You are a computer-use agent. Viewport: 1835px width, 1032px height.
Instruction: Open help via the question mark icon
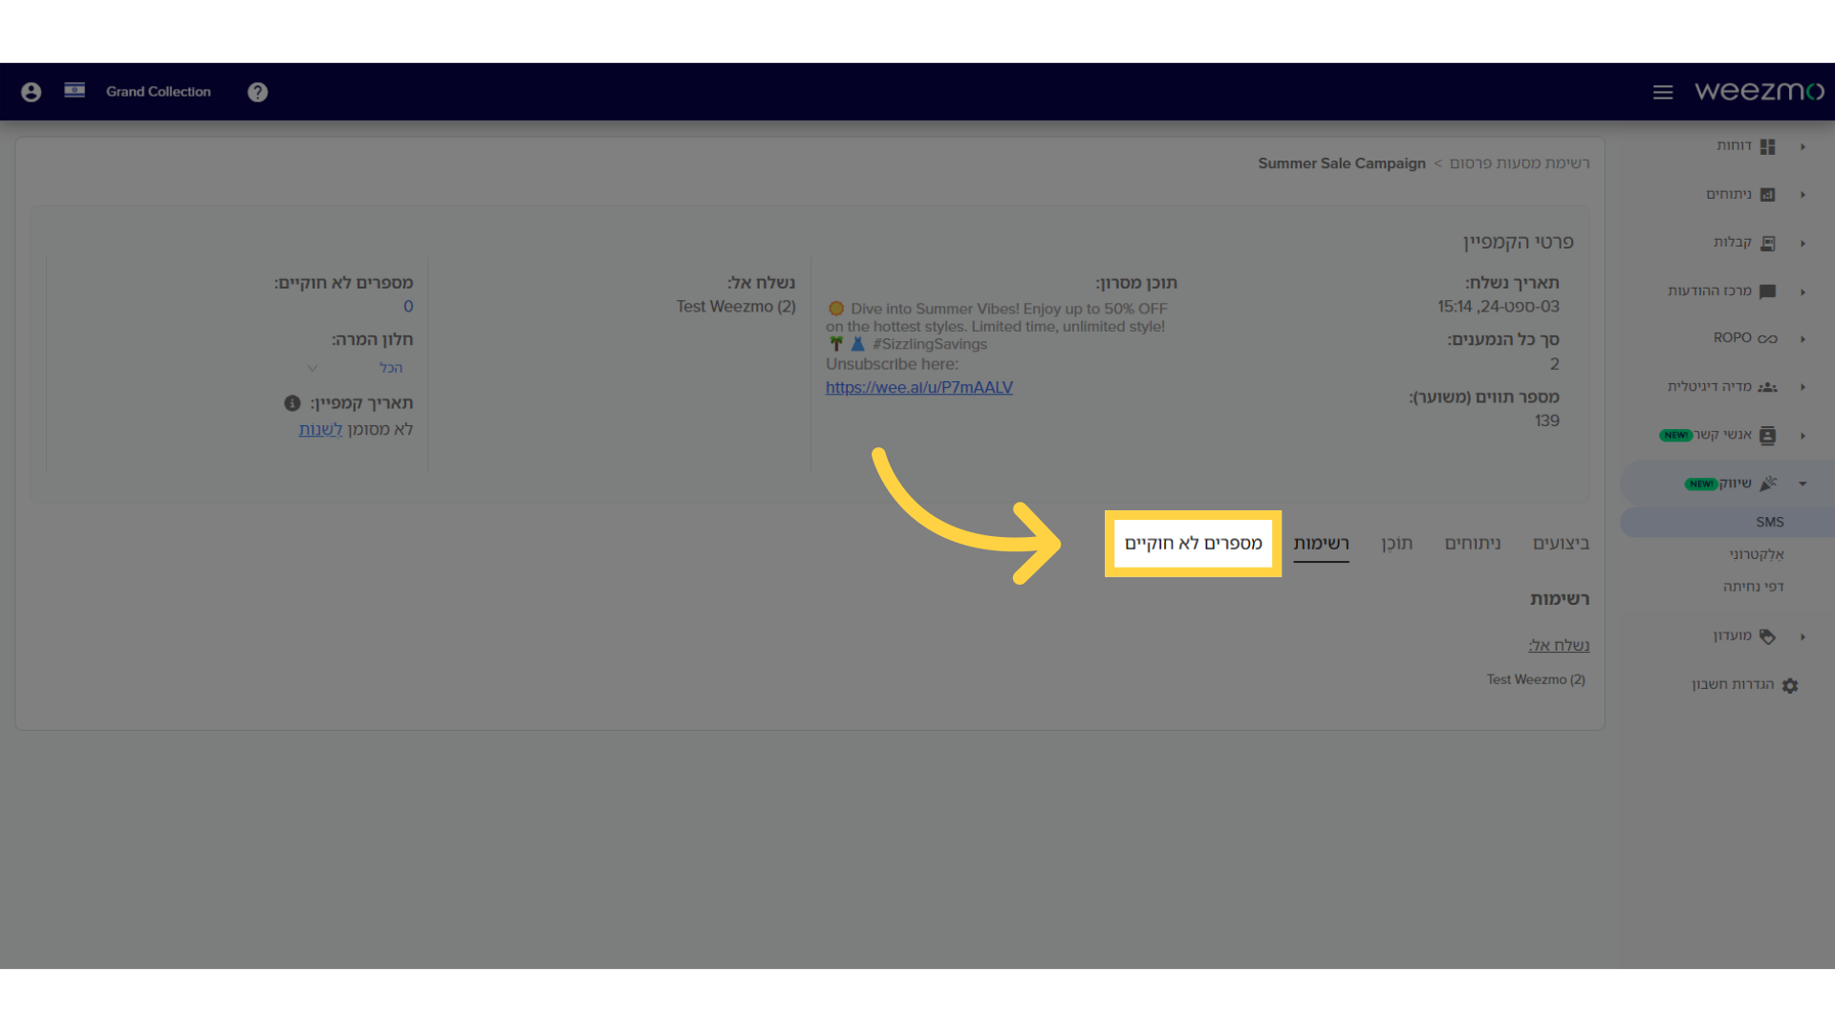[x=257, y=92]
